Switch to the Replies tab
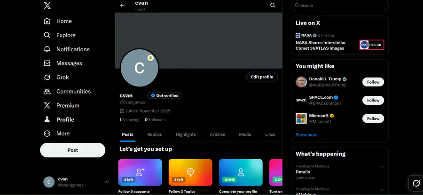This screenshot has height=195, width=423. point(155,134)
